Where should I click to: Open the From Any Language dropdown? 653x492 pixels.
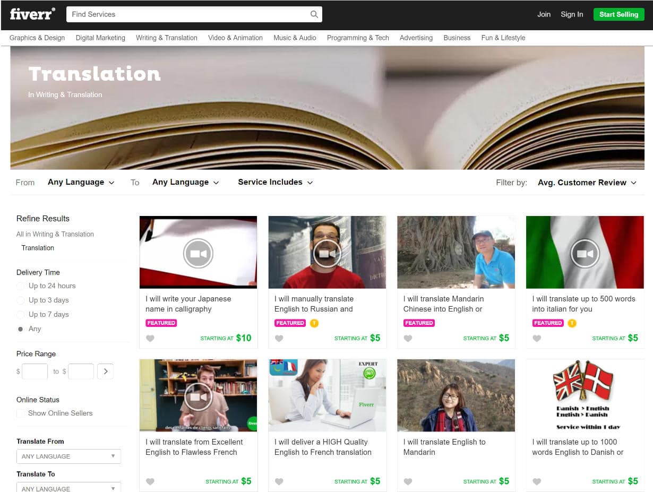click(81, 182)
